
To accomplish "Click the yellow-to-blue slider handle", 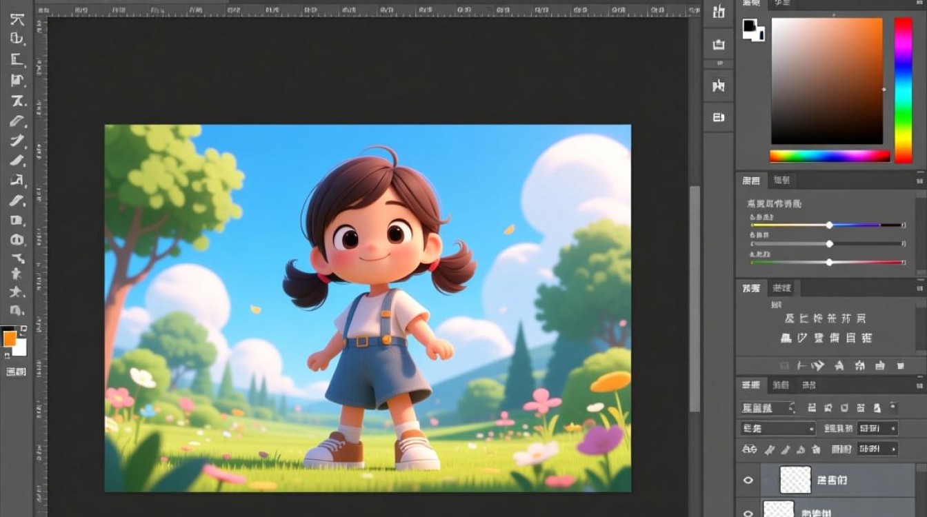I will pos(830,225).
